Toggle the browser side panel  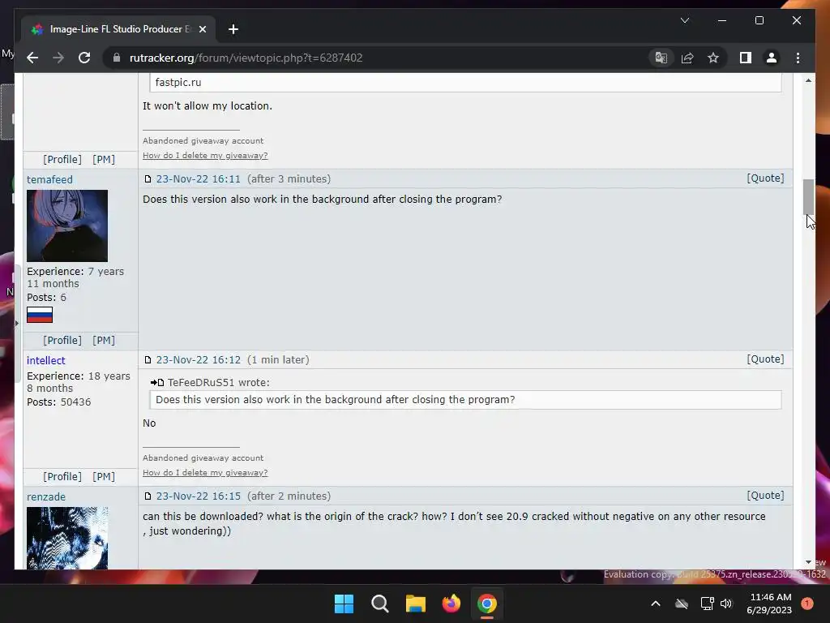pos(746,58)
